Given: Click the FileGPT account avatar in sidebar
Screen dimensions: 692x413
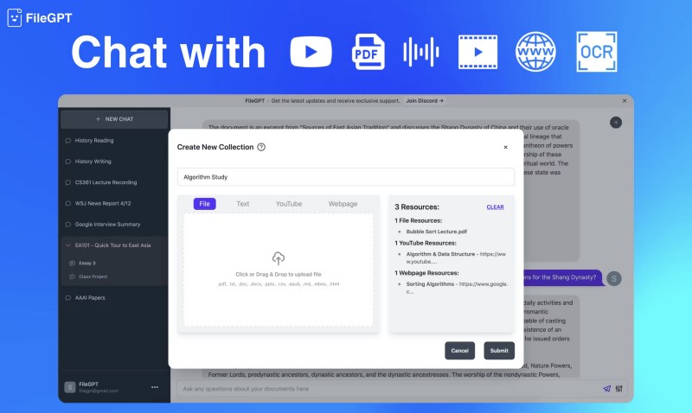Looking at the screenshot, I should [x=70, y=387].
